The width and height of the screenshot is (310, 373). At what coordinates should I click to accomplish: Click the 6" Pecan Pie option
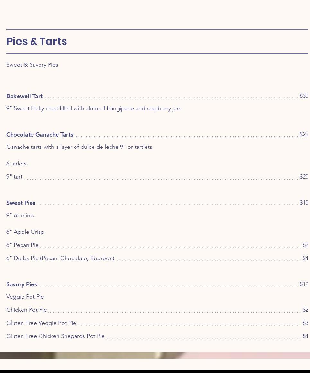click(x=22, y=245)
